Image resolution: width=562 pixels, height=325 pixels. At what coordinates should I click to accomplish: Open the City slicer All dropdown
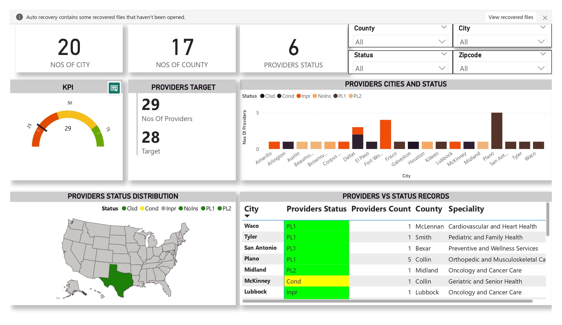point(502,42)
